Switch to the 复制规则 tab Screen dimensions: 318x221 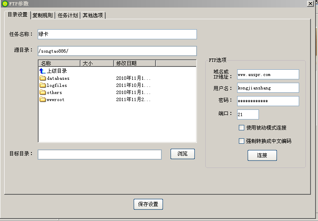(43, 15)
